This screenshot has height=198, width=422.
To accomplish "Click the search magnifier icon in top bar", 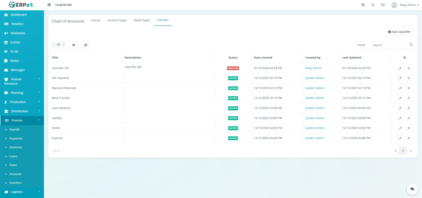I will point(363,5).
